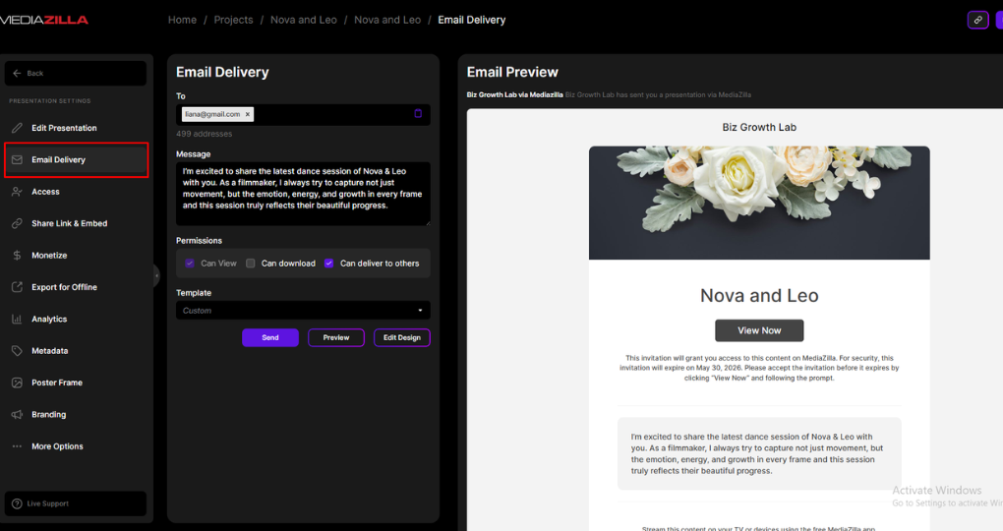The height and width of the screenshot is (531, 1003).
Task: Click the Live Support question mark icon
Action: [x=18, y=503]
